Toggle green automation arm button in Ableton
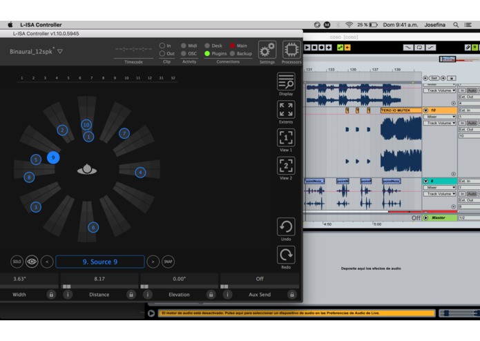This screenshot has width=480, height=341. [x=340, y=48]
